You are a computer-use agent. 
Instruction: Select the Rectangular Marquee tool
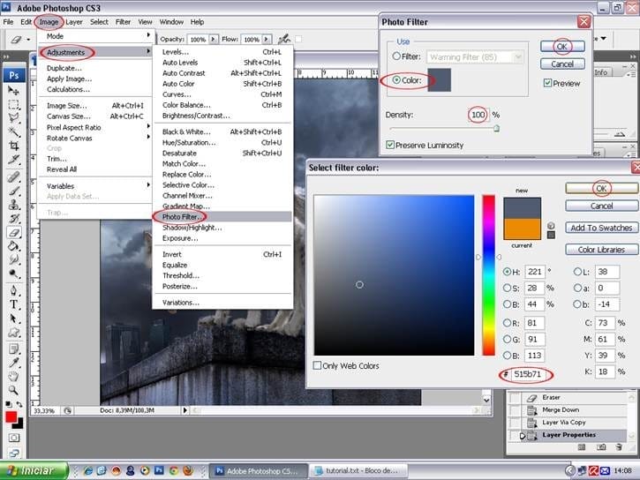[13, 104]
